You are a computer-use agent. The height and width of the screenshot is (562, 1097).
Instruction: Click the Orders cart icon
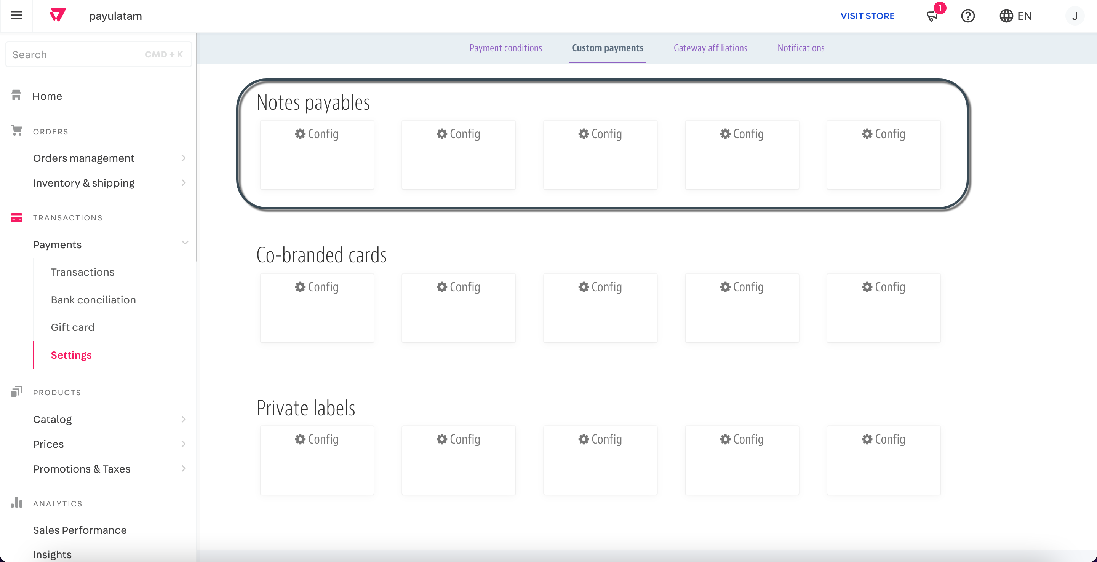[16, 130]
